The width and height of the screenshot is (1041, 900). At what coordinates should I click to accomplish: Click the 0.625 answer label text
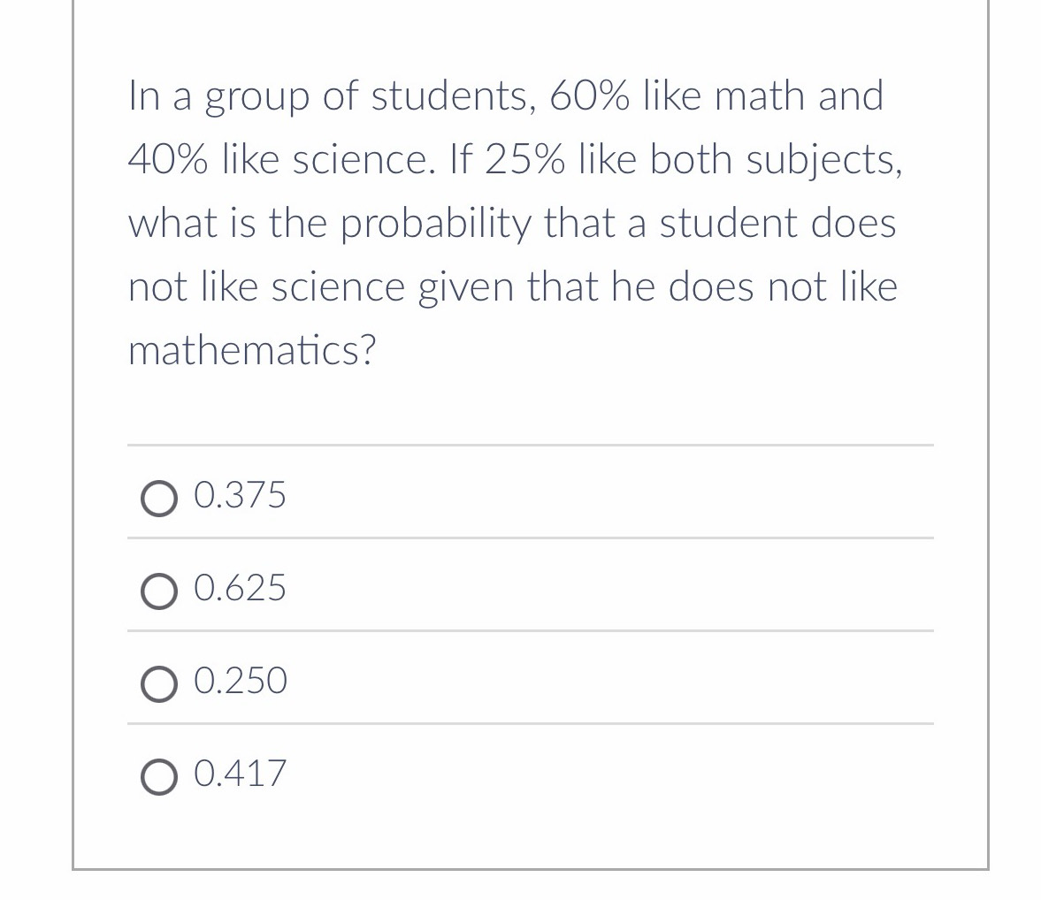point(240,588)
